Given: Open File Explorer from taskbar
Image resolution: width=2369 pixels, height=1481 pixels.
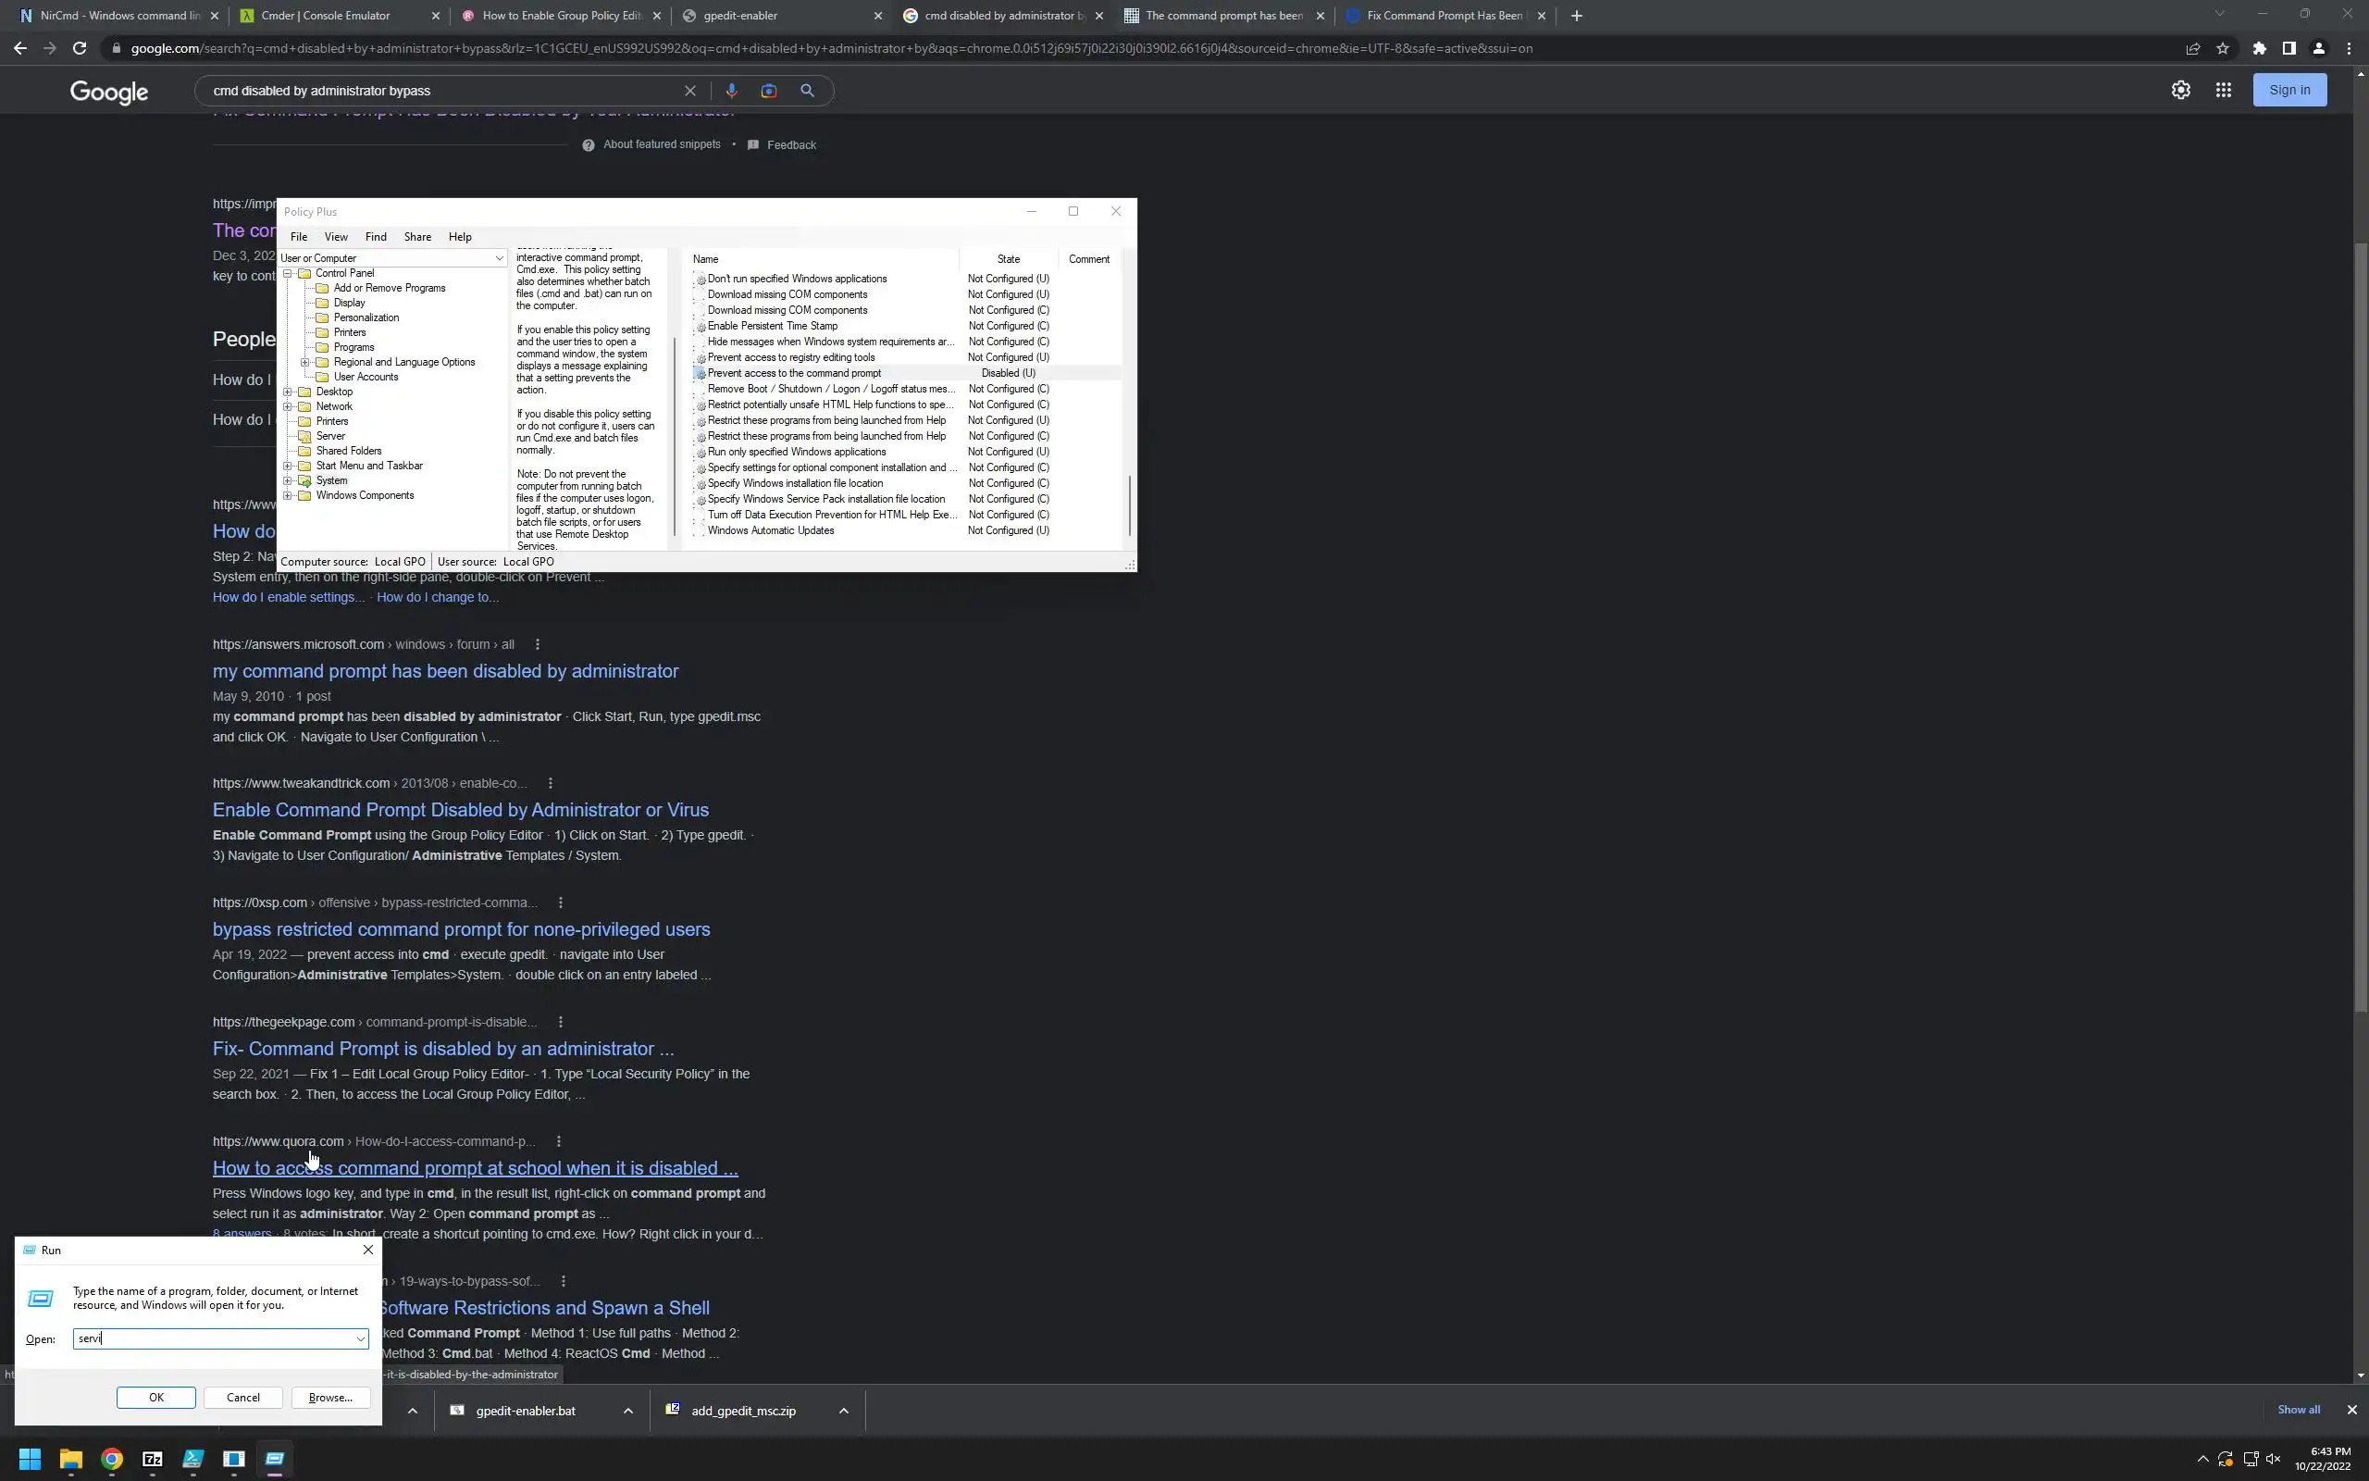Looking at the screenshot, I should pyautogui.click(x=70, y=1459).
